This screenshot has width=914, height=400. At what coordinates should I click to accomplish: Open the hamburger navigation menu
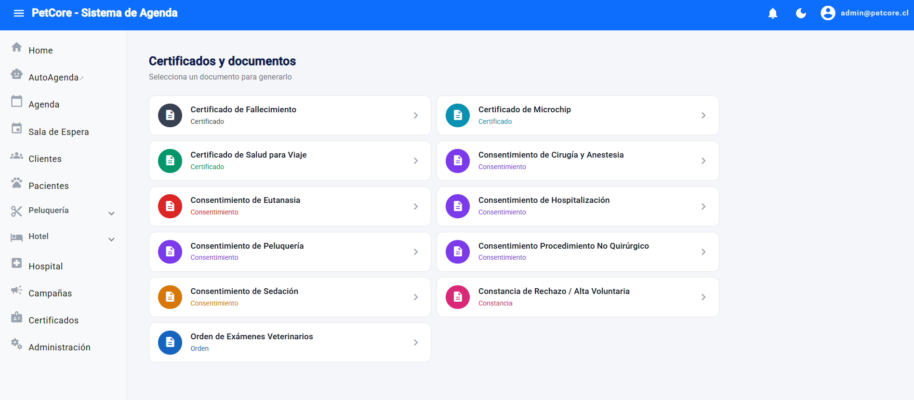(19, 13)
